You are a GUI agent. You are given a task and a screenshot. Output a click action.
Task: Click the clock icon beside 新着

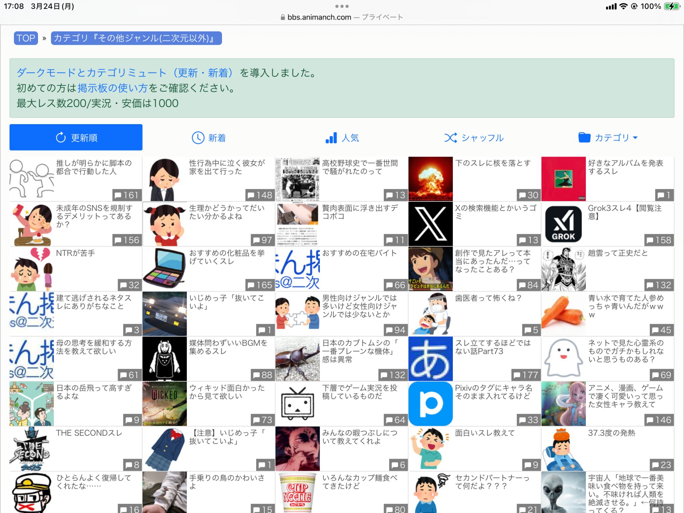coord(198,138)
